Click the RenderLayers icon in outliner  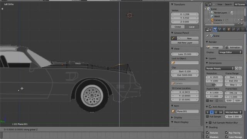[212, 13]
